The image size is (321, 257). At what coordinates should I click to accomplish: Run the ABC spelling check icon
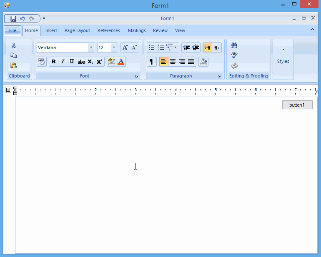pos(234,55)
